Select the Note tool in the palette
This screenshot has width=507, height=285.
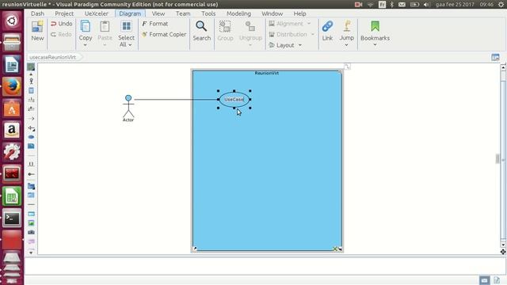[31, 146]
